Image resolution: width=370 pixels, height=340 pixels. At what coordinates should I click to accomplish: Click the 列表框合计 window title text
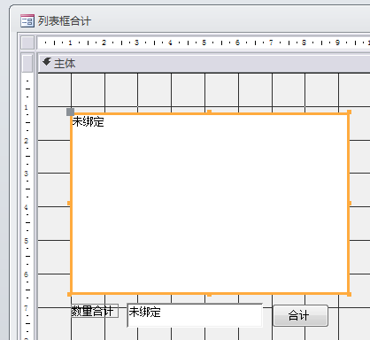coord(65,21)
